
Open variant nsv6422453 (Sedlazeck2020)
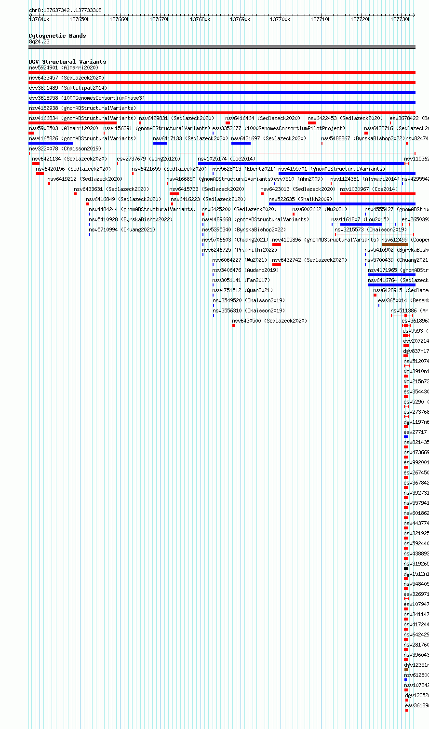345,118
